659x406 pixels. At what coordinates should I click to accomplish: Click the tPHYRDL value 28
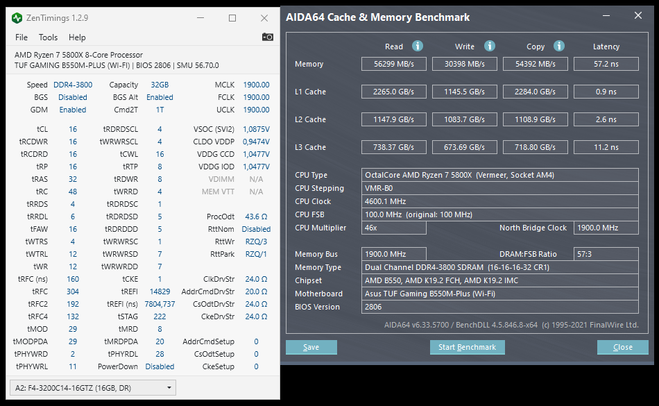pos(160,354)
